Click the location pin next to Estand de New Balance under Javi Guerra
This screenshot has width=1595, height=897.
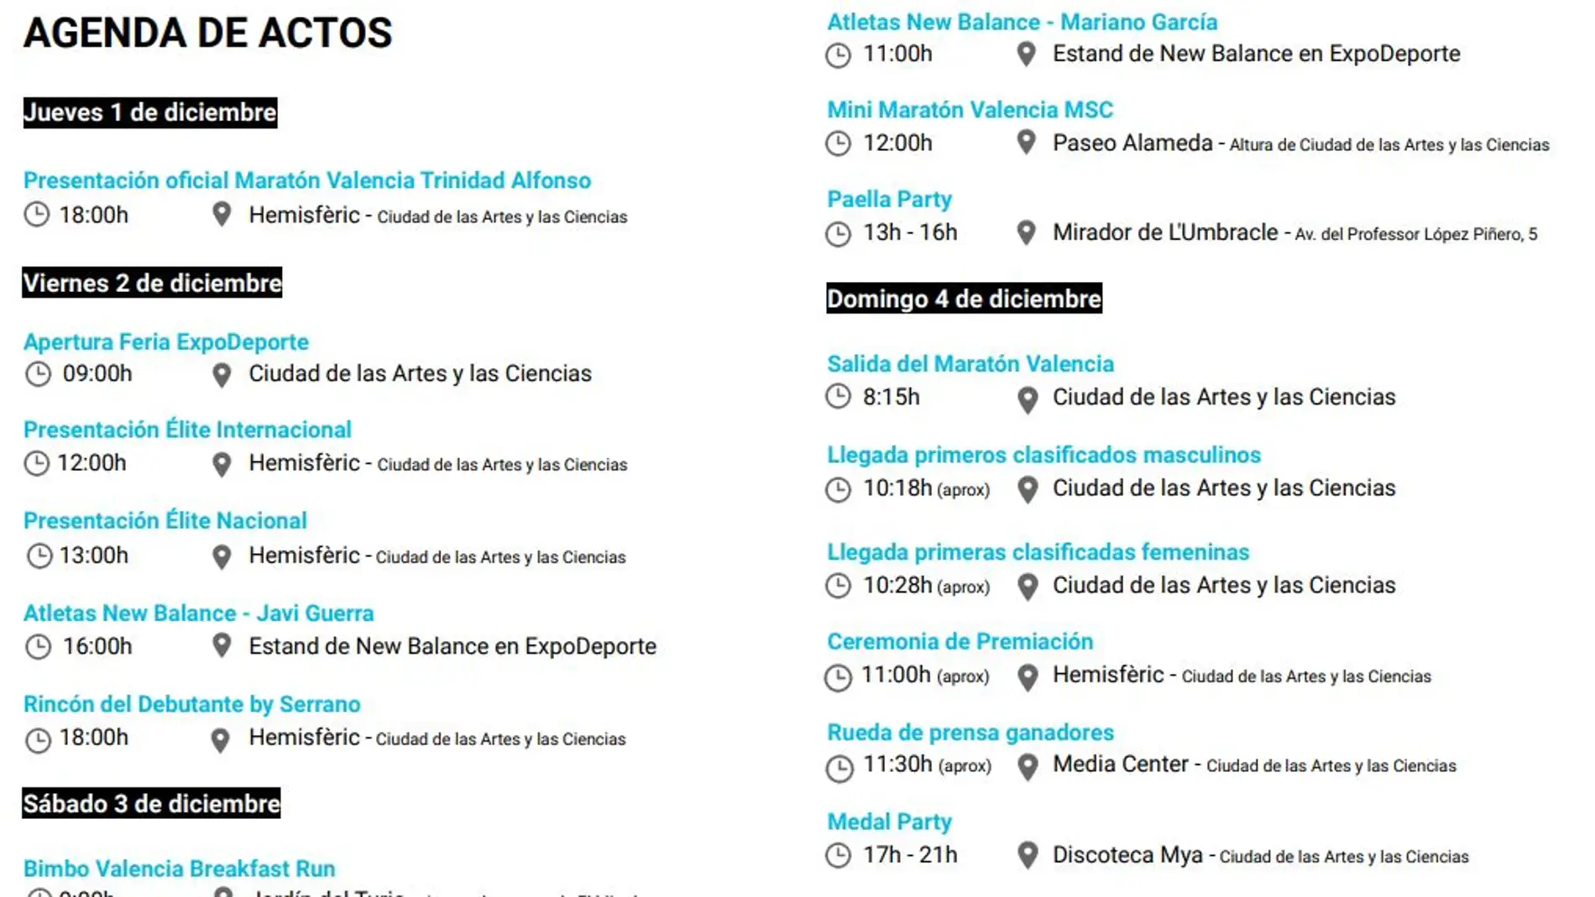222,645
